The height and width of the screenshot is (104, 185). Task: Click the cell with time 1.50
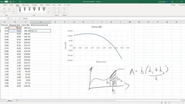tap(5, 71)
